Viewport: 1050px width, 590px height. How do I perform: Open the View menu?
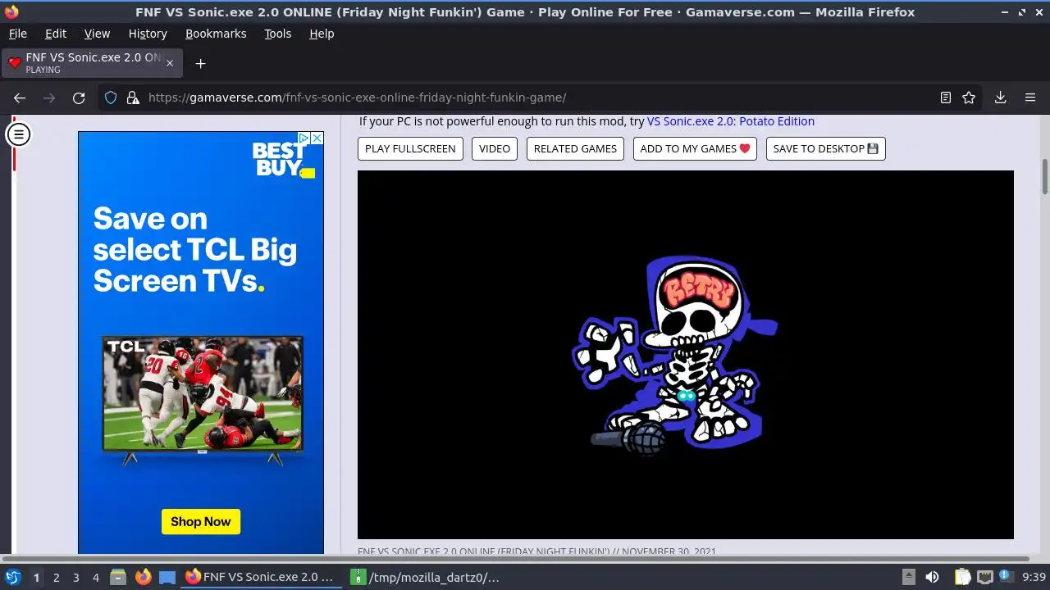[x=97, y=34]
